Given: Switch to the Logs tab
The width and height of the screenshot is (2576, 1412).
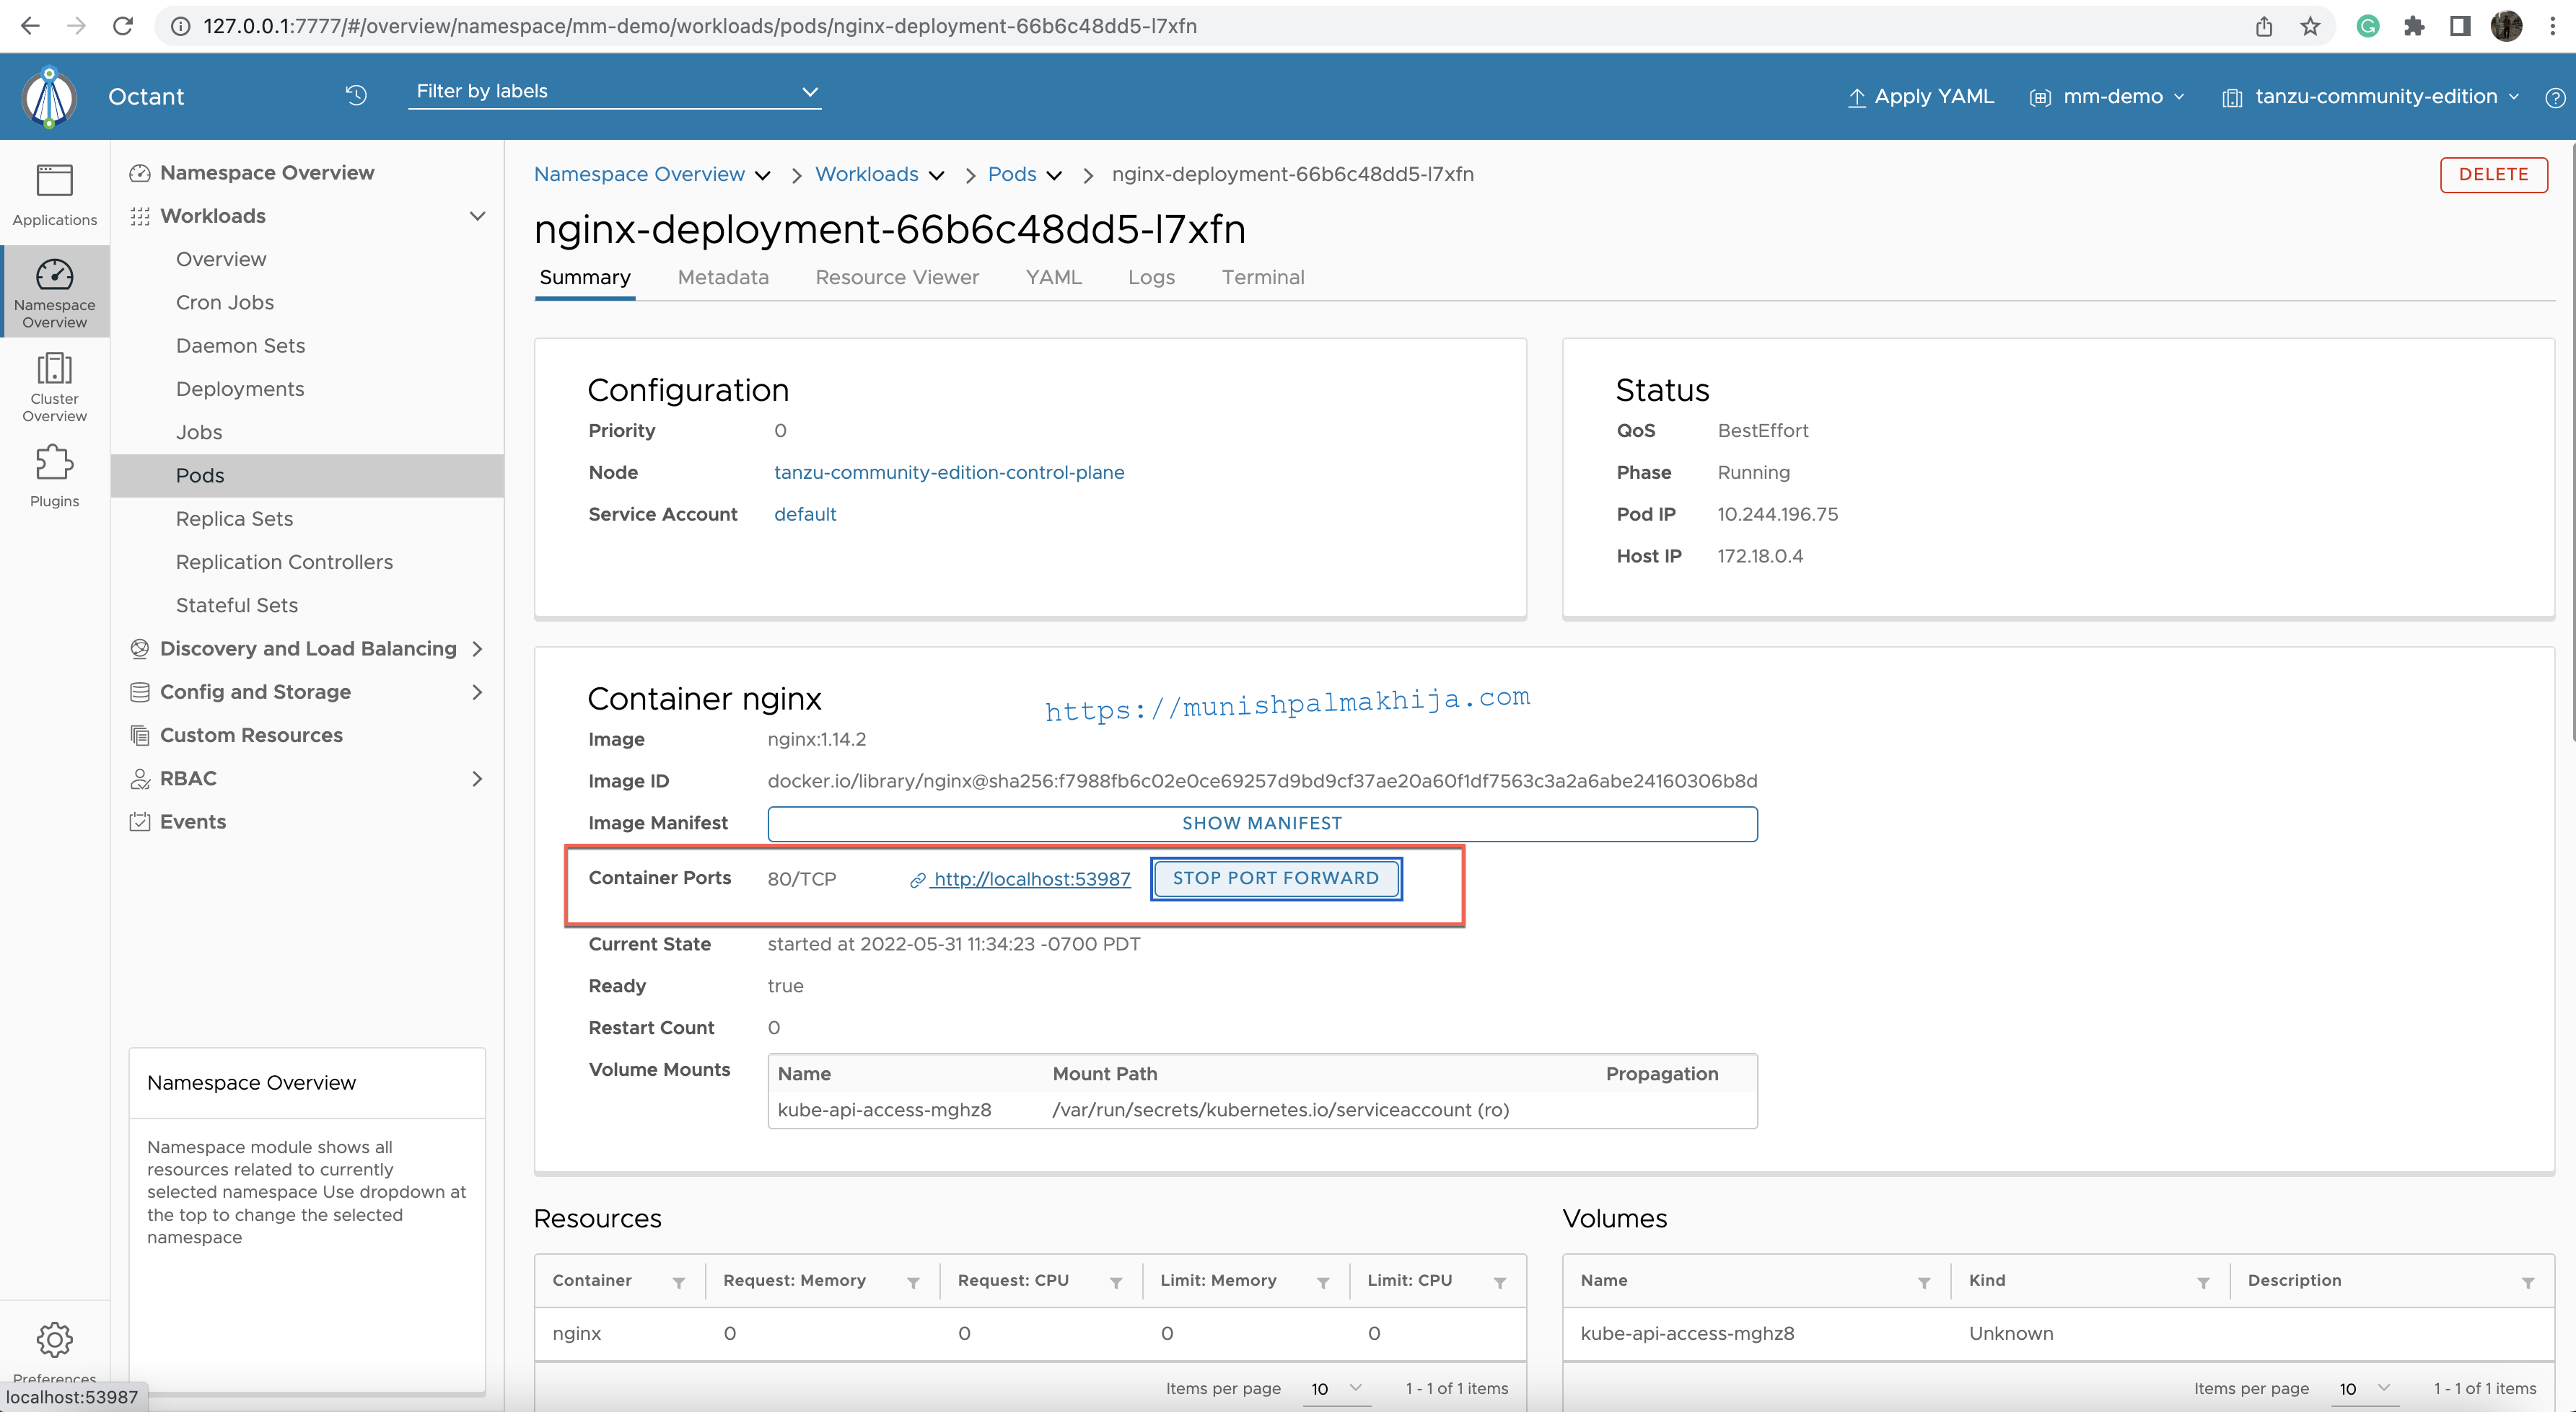Looking at the screenshot, I should click(x=1151, y=277).
